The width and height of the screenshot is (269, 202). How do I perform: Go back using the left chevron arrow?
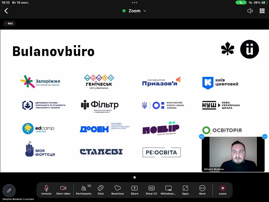pos(6,11)
